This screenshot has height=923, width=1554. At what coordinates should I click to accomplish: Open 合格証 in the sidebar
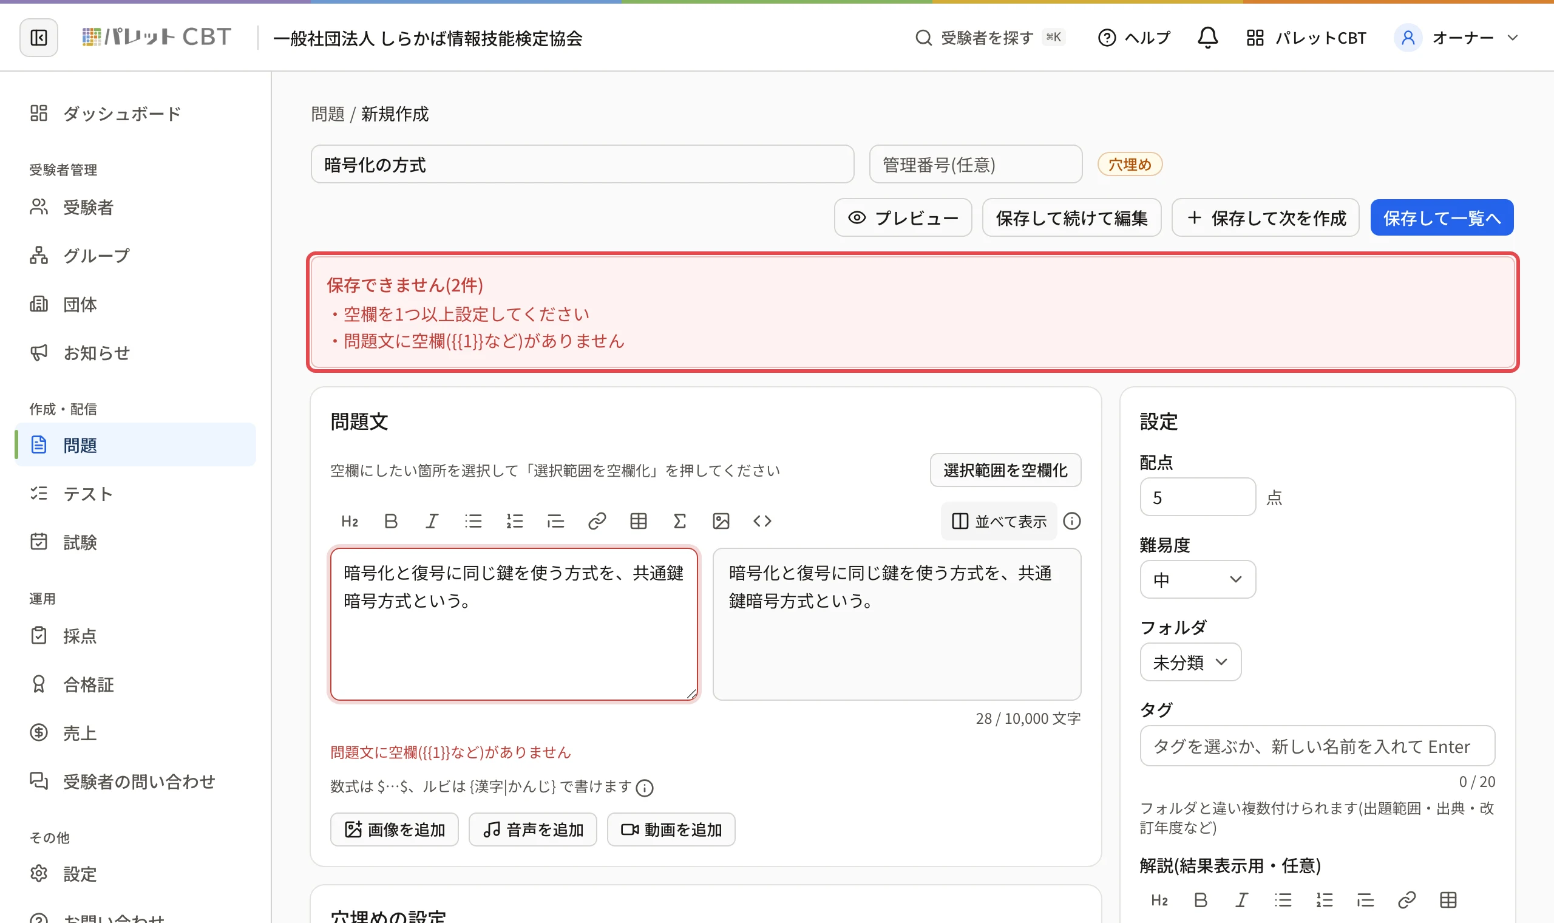pos(135,684)
